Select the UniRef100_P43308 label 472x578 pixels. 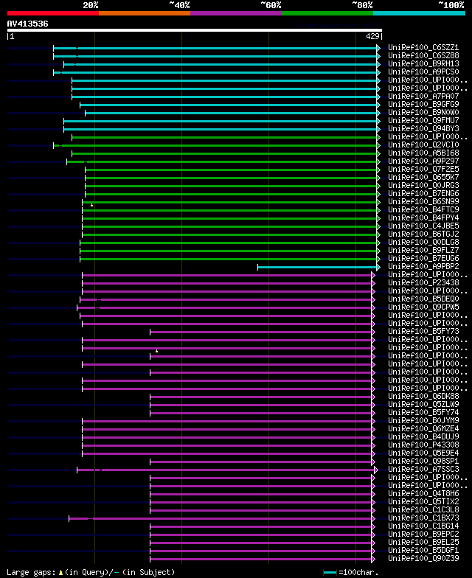pyautogui.click(x=423, y=445)
